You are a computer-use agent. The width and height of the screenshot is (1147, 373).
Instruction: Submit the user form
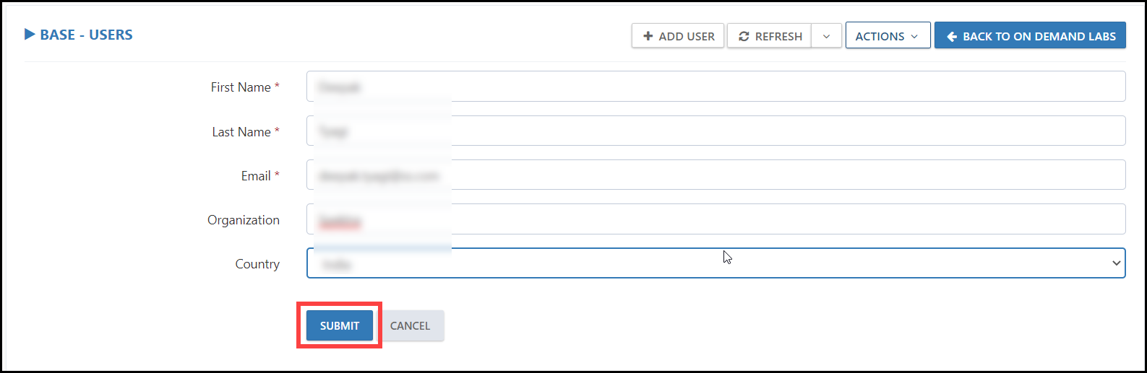point(340,325)
